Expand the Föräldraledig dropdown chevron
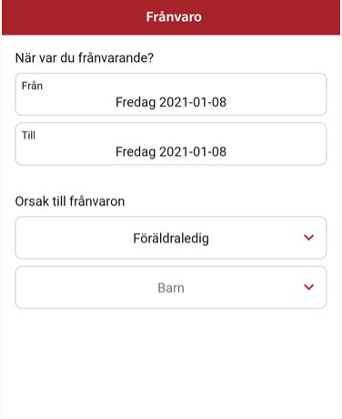 (308, 238)
